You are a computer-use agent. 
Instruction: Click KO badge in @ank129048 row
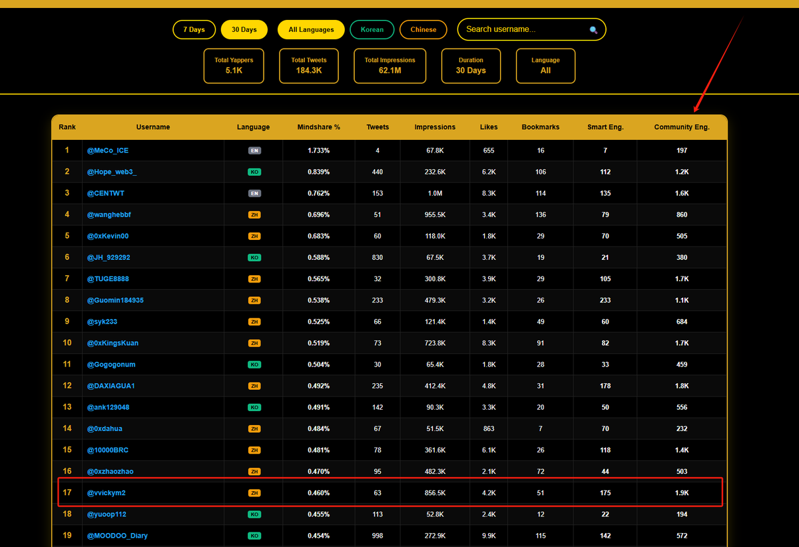(254, 407)
